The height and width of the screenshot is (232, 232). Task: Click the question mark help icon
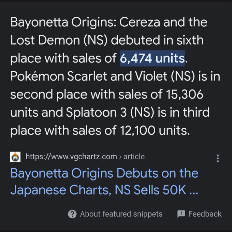click(72, 214)
